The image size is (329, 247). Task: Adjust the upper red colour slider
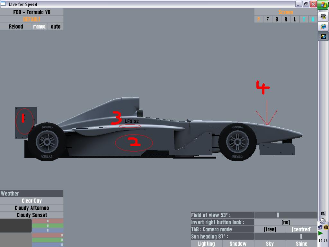click(48, 221)
